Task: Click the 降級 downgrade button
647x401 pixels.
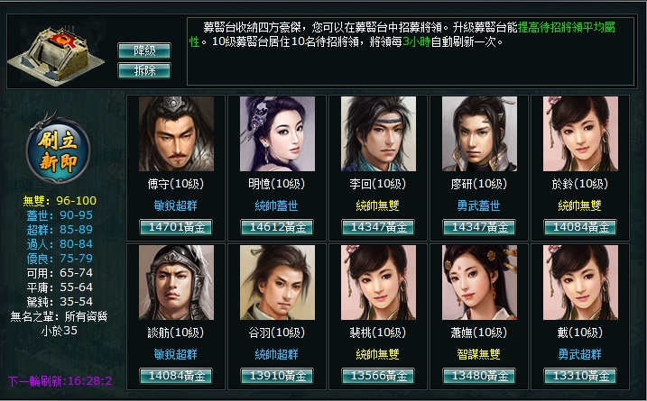Action: tap(144, 50)
